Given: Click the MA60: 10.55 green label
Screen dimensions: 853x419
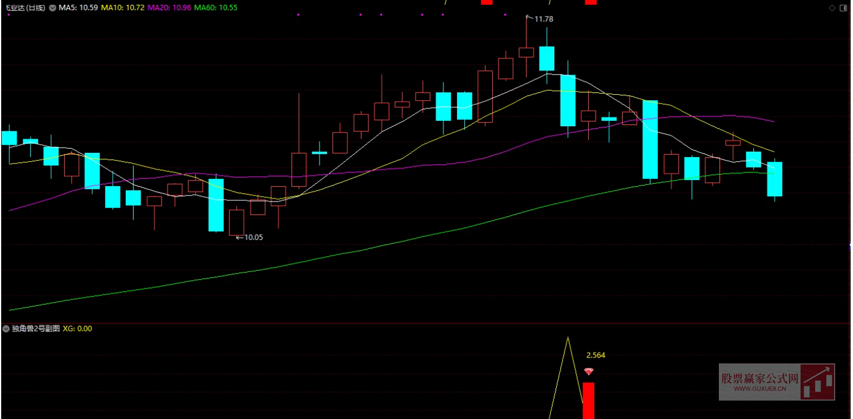Looking at the screenshot, I should tap(215, 8).
